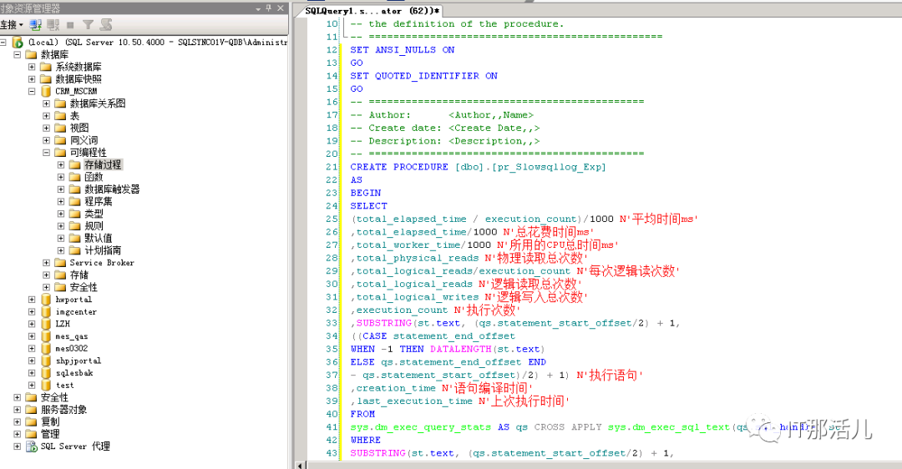The image size is (902, 469).
Task: Select the hwportal database icon
Action: [46, 300]
